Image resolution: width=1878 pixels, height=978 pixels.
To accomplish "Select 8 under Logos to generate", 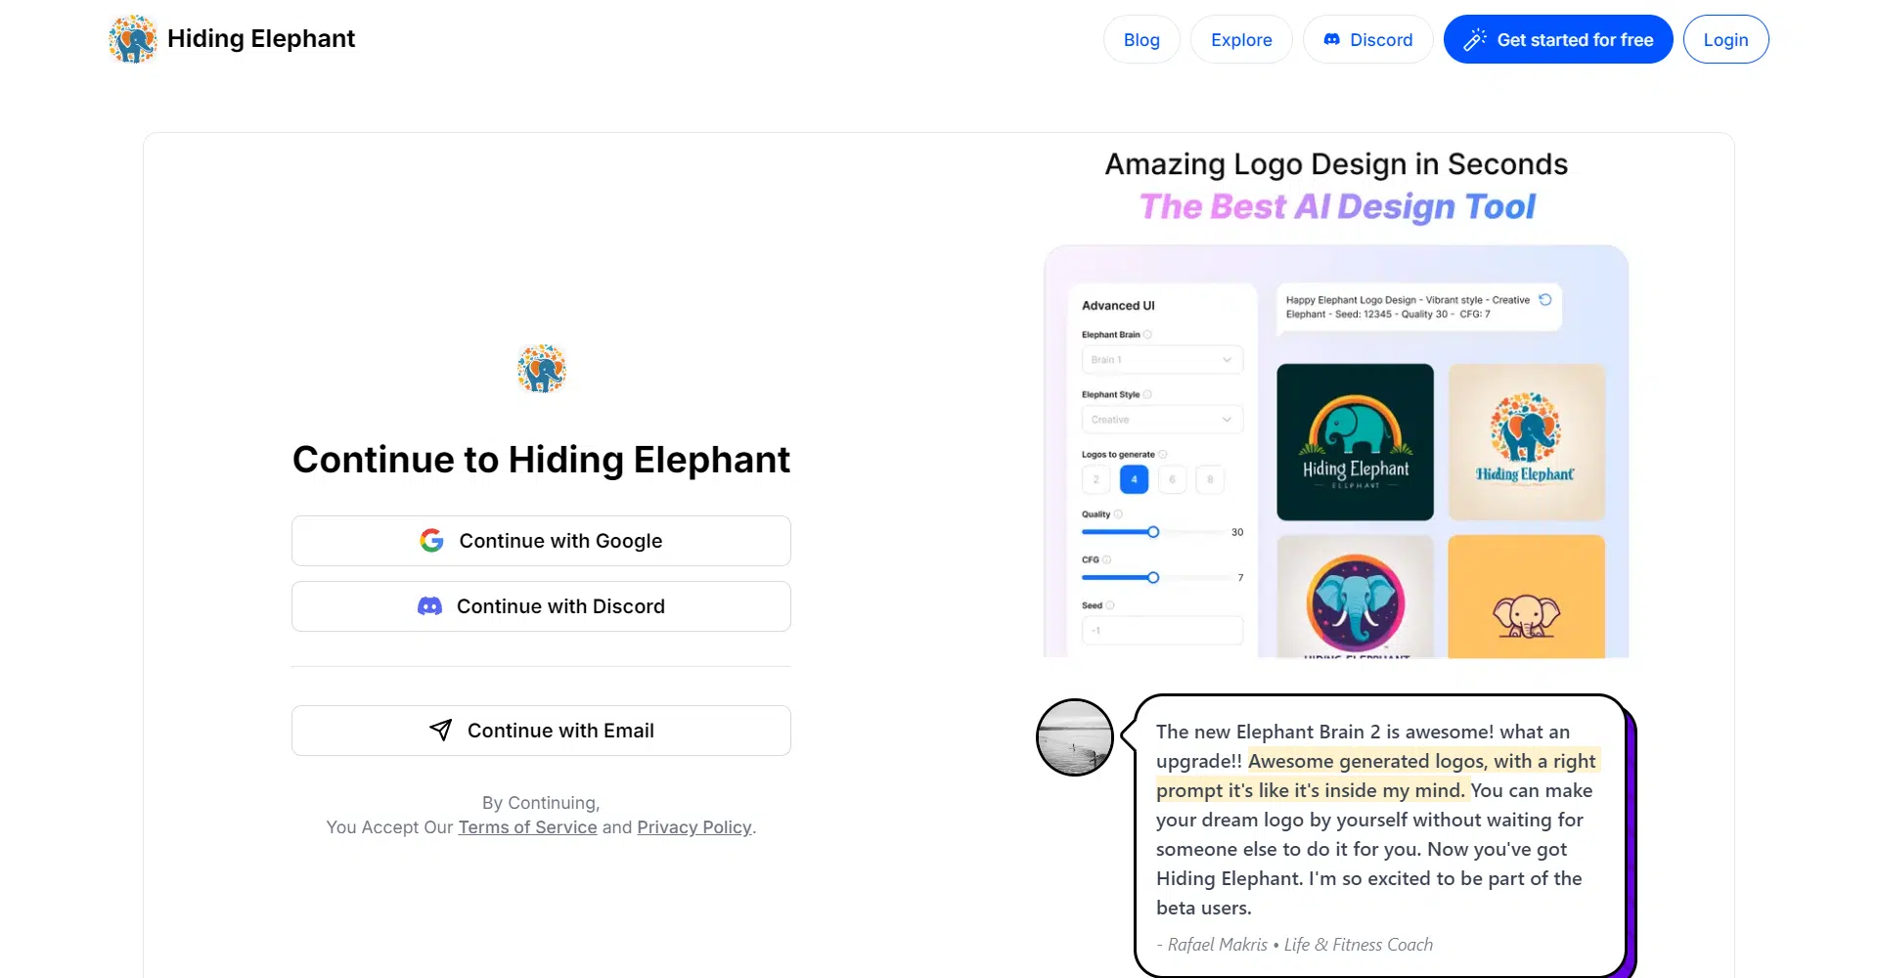I will coord(1210,479).
